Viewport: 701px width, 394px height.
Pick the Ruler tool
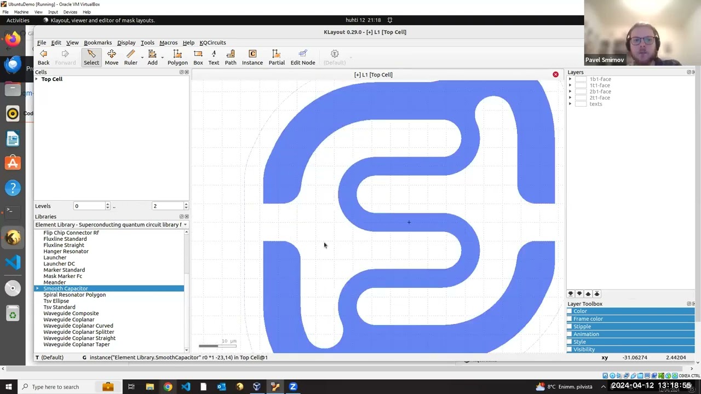click(130, 57)
